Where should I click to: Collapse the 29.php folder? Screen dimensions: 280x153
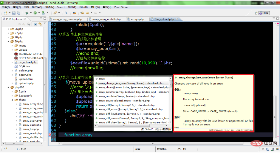pos(8,41)
